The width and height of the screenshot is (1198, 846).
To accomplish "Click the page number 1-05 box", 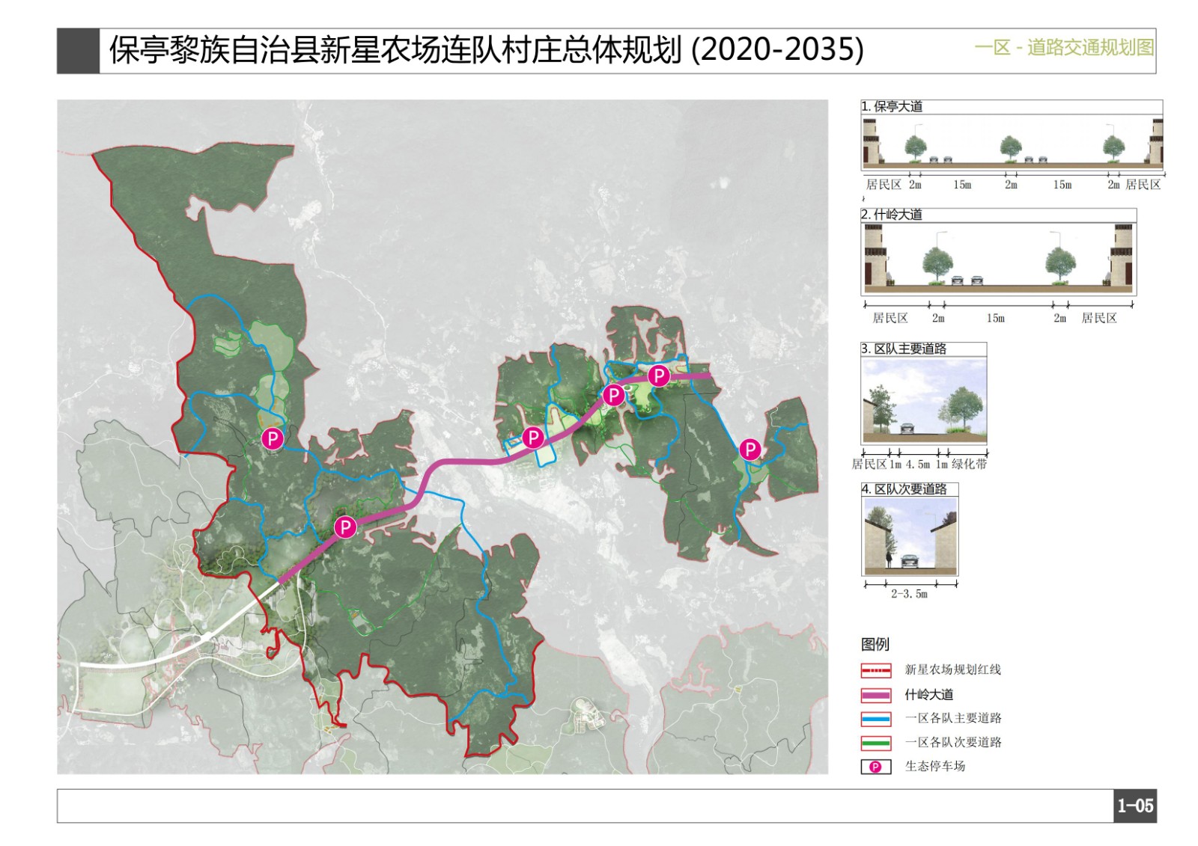I will 1135,806.
